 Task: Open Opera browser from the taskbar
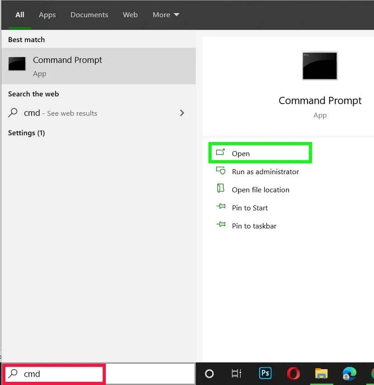293,374
